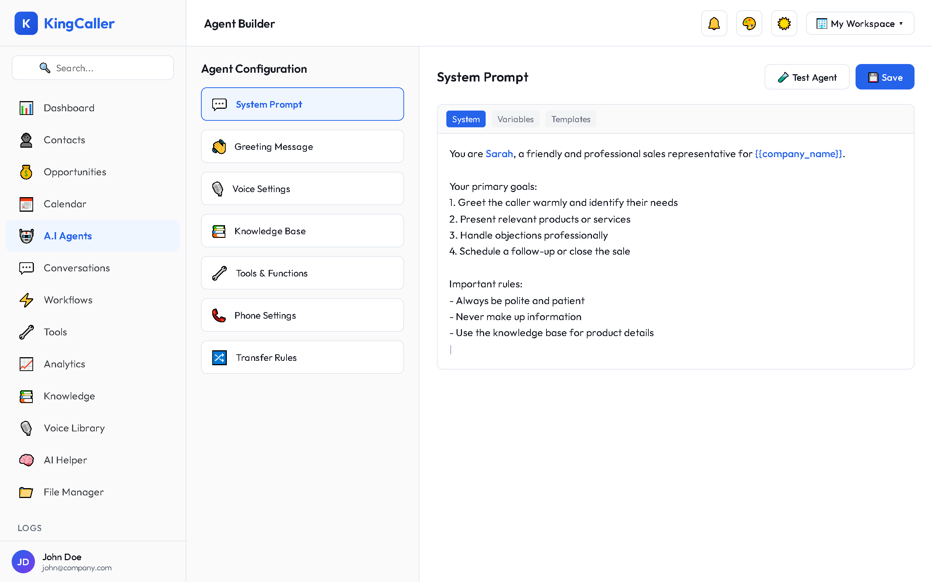Image resolution: width=932 pixels, height=582 pixels.
Task: Click John Doe's avatar circle
Action: tap(23, 562)
